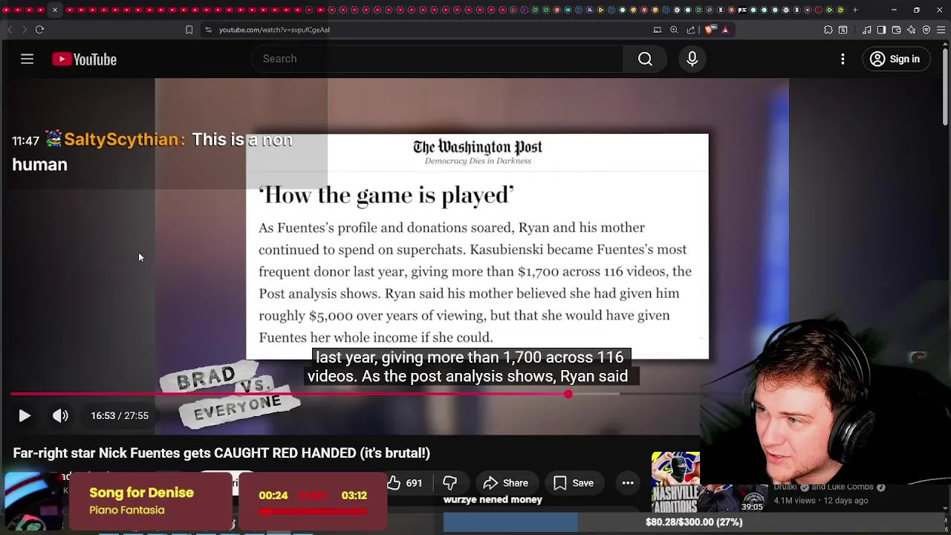Open Brave Wallet icon
The height and width of the screenshot is (535, 951).
point(897,30)
